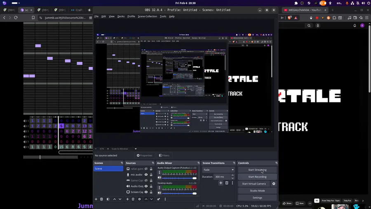Show the hidden Game Capture source

coord(146,180)
